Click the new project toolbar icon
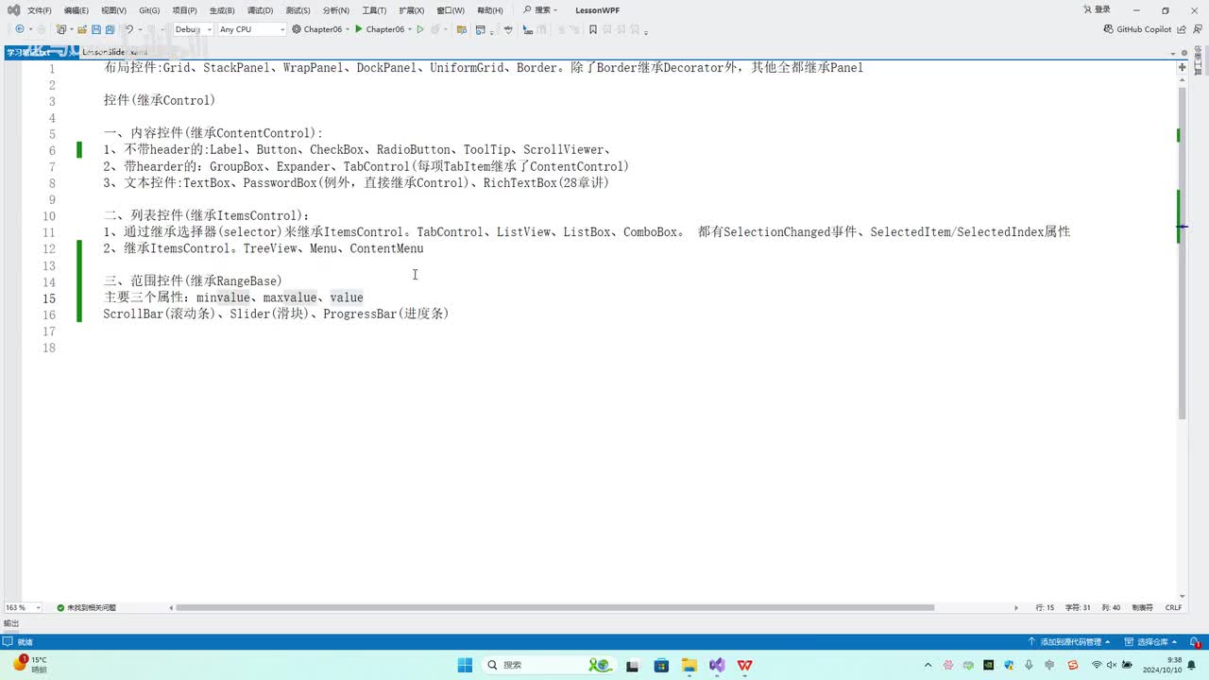This screenshot has width=1209, height=680. point(61,29)
